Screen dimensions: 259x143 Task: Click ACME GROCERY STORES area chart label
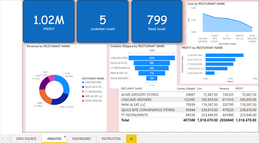252,39
